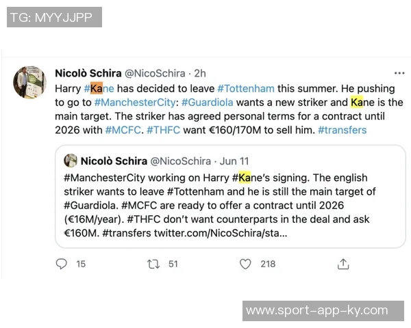
Task: Open the quoted tweet's Jun 11 timestamp
Action: (235, 161)
